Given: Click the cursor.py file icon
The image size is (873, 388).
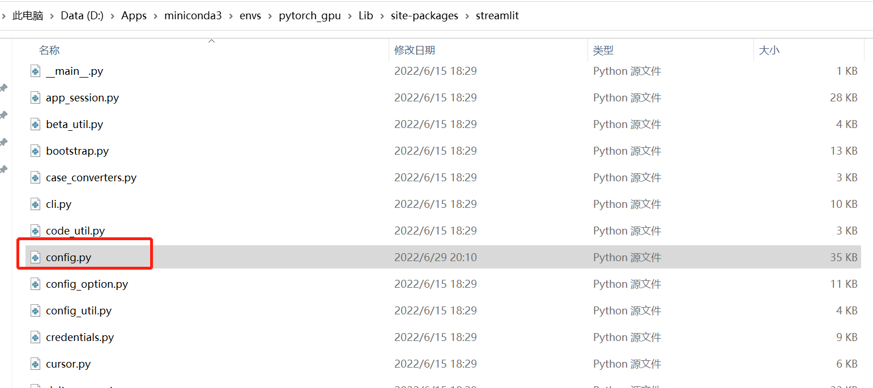Looking at the screenshot, I should click(x=35, y=364).
